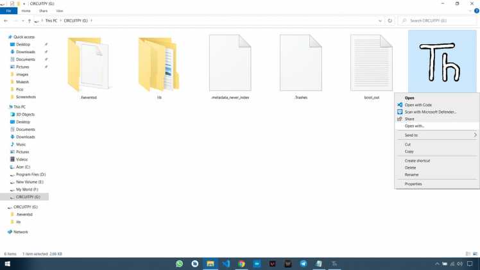This screenshot has height=270, width=480.
Task: Open Program Files (D:) drive
Action: tap(31, 174)
